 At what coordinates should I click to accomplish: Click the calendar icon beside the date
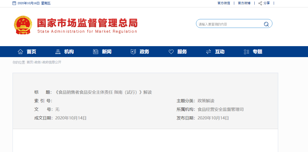click(14, 3)
